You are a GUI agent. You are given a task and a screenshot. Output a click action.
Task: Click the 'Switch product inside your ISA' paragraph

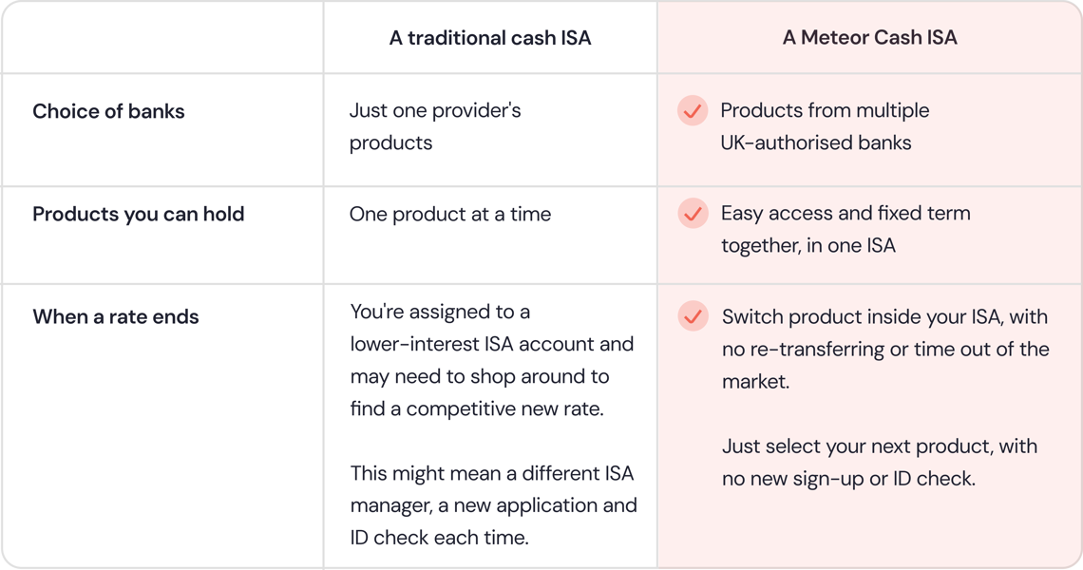(885, 349)
